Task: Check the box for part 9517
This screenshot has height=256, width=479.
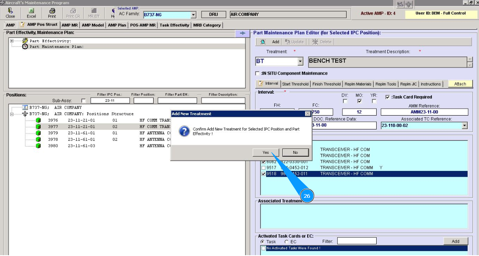Action: [264, 168]
